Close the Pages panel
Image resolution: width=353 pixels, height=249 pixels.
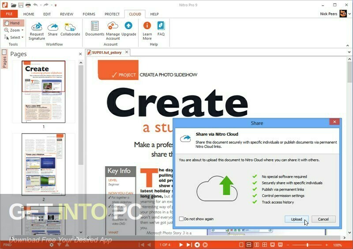tap(80, 54)
